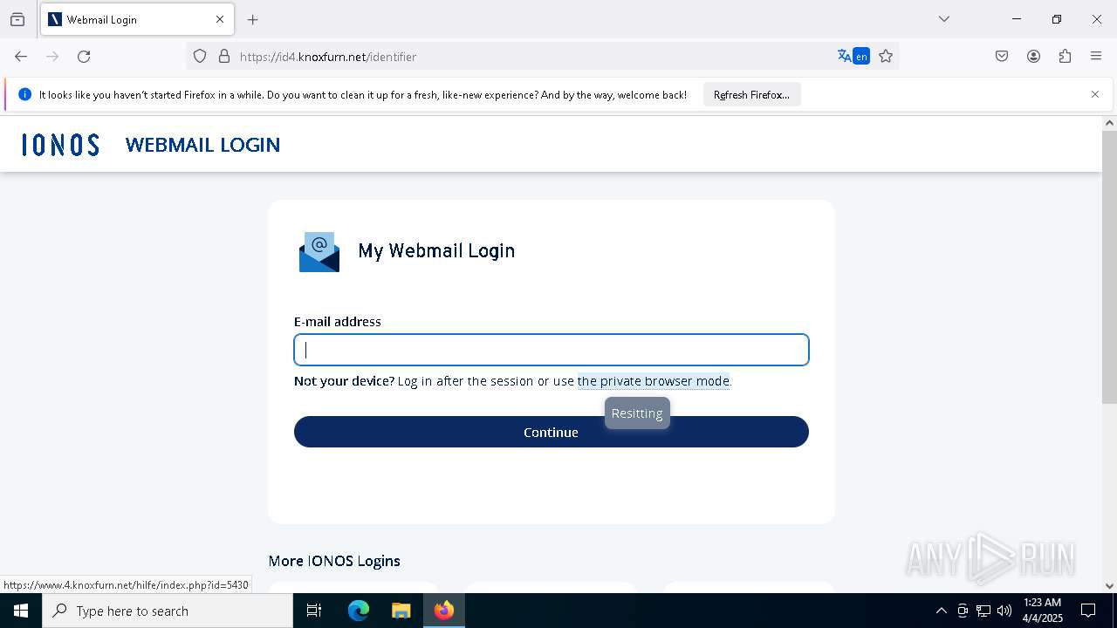Open volume control tray icon
Screen dimensions: 1117x628
[1004, 611]
